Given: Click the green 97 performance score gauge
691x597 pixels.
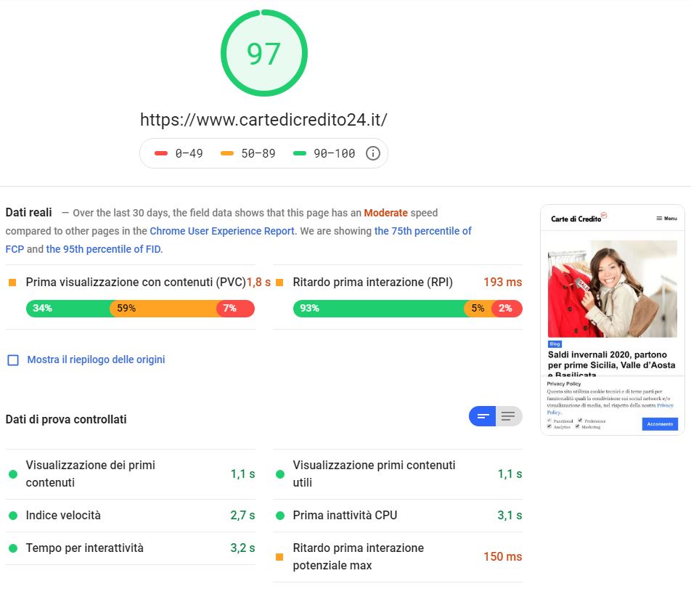Looking at the screenshot, I should tap(263, 54).
